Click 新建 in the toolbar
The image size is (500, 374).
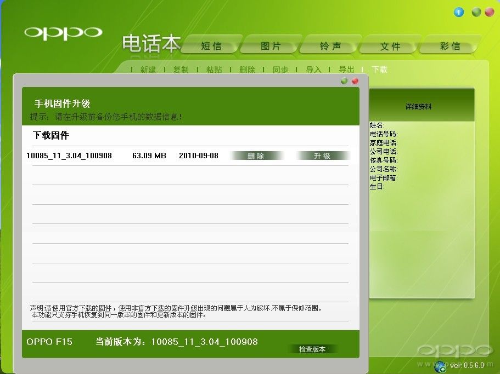pyautogui.click(x=148, y=70)
